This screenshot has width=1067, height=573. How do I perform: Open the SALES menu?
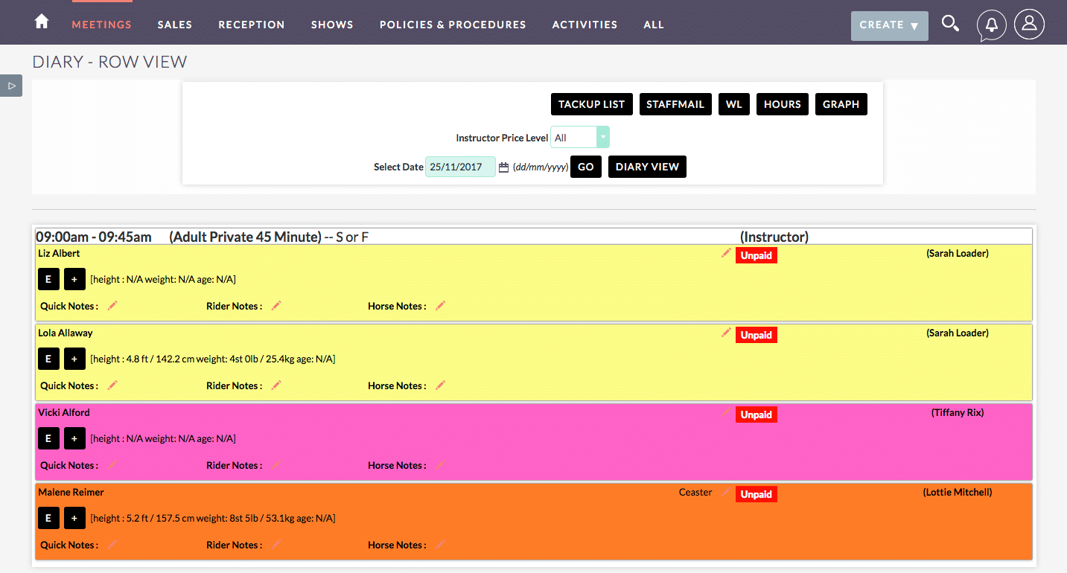175,25
